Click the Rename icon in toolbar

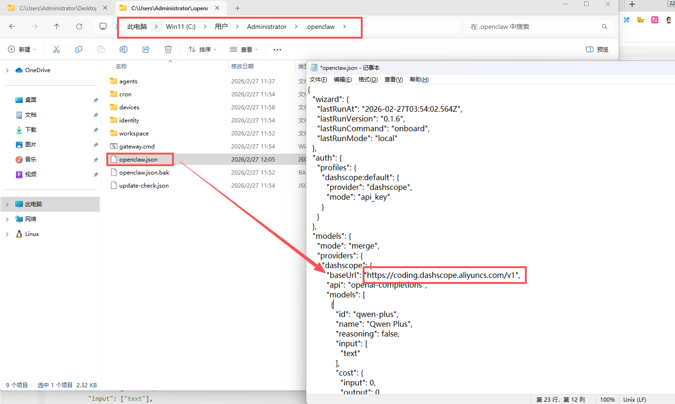click(124, 49)
